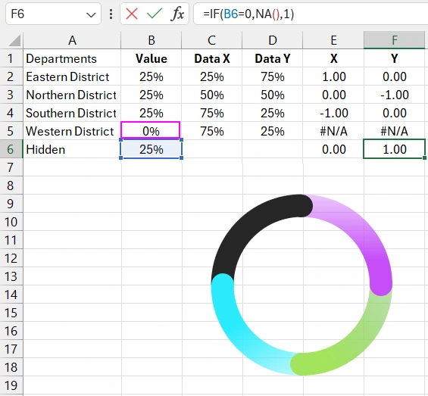Image resolution: width=428 pixels, height=396 pixels.
Task: Select the Hidden label cell
Action: pos(72,149)
